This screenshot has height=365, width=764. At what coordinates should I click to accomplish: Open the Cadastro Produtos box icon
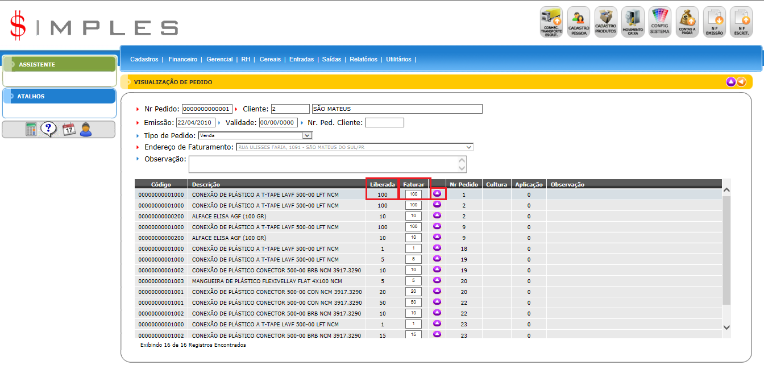(605, 22)
